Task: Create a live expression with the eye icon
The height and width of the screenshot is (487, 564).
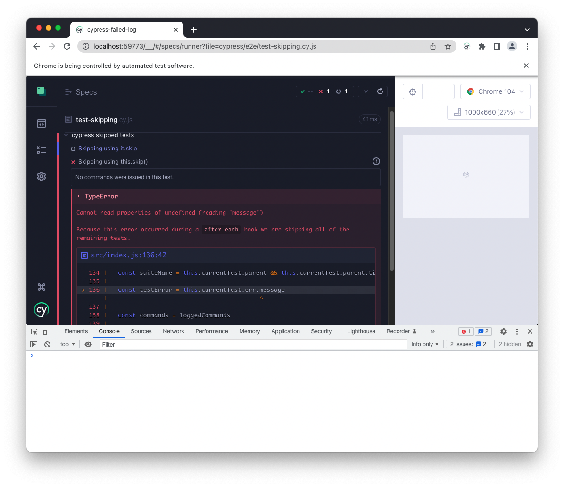Action: [88, 344]
